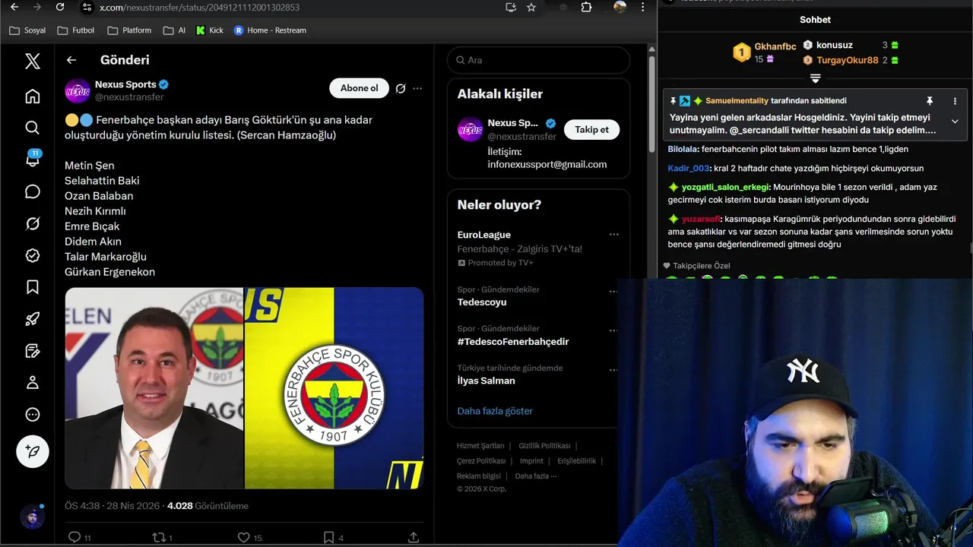Reload the page in browser
Image resolution: width=973 pixels, height=547 pixels.
click(x=60, y=7)
